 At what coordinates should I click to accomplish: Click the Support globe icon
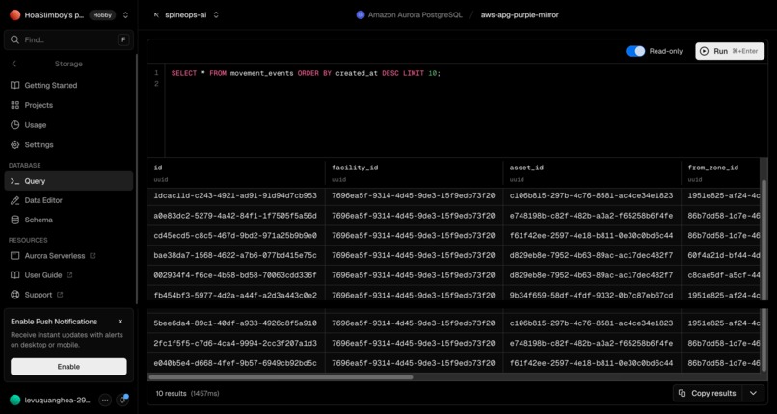(14, 295)
